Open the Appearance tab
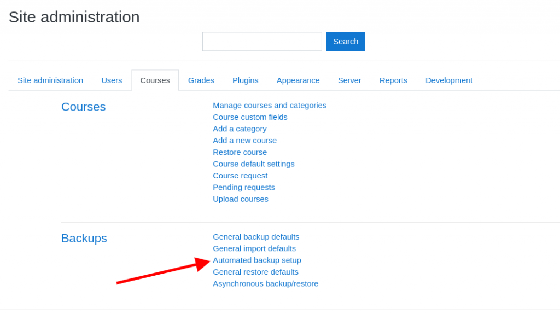The image size is (560, 314). pos(297,80)
